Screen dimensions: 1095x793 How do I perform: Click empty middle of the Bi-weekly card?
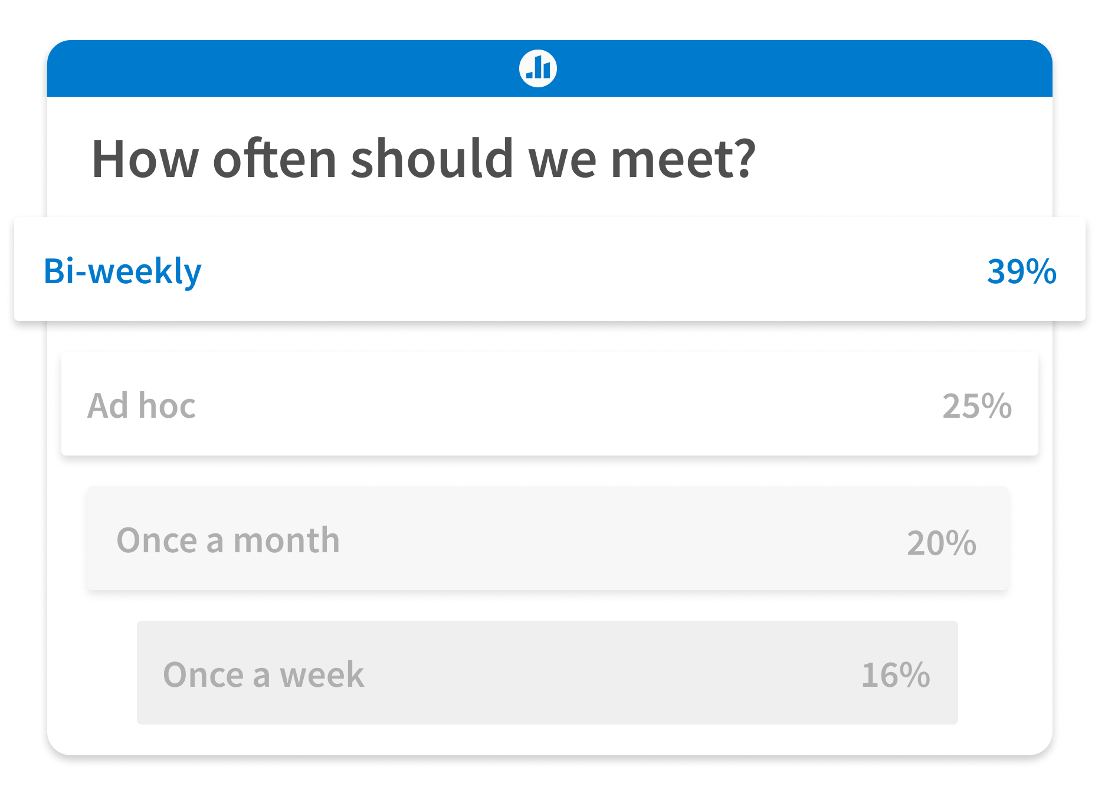coord(590,270)
